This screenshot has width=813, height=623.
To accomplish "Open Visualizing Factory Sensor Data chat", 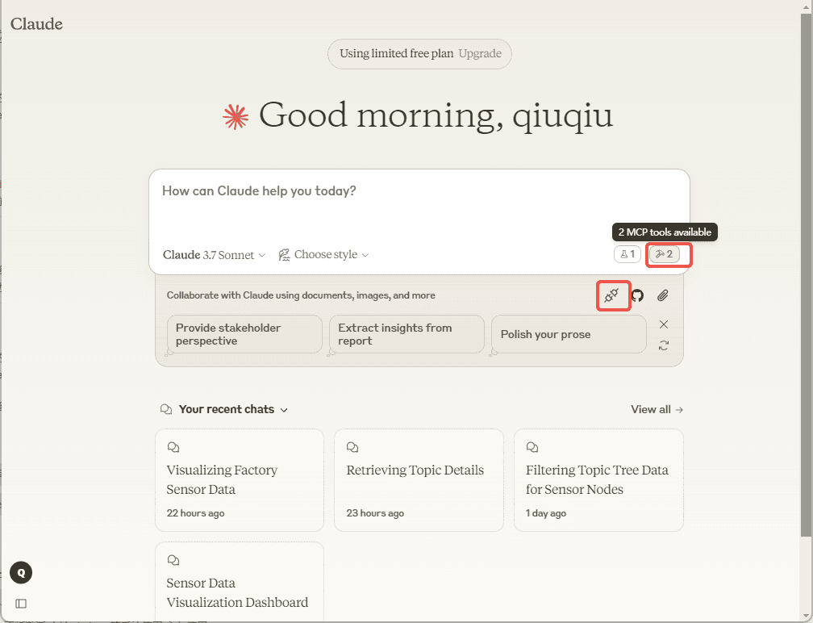I will pos(240,480).
